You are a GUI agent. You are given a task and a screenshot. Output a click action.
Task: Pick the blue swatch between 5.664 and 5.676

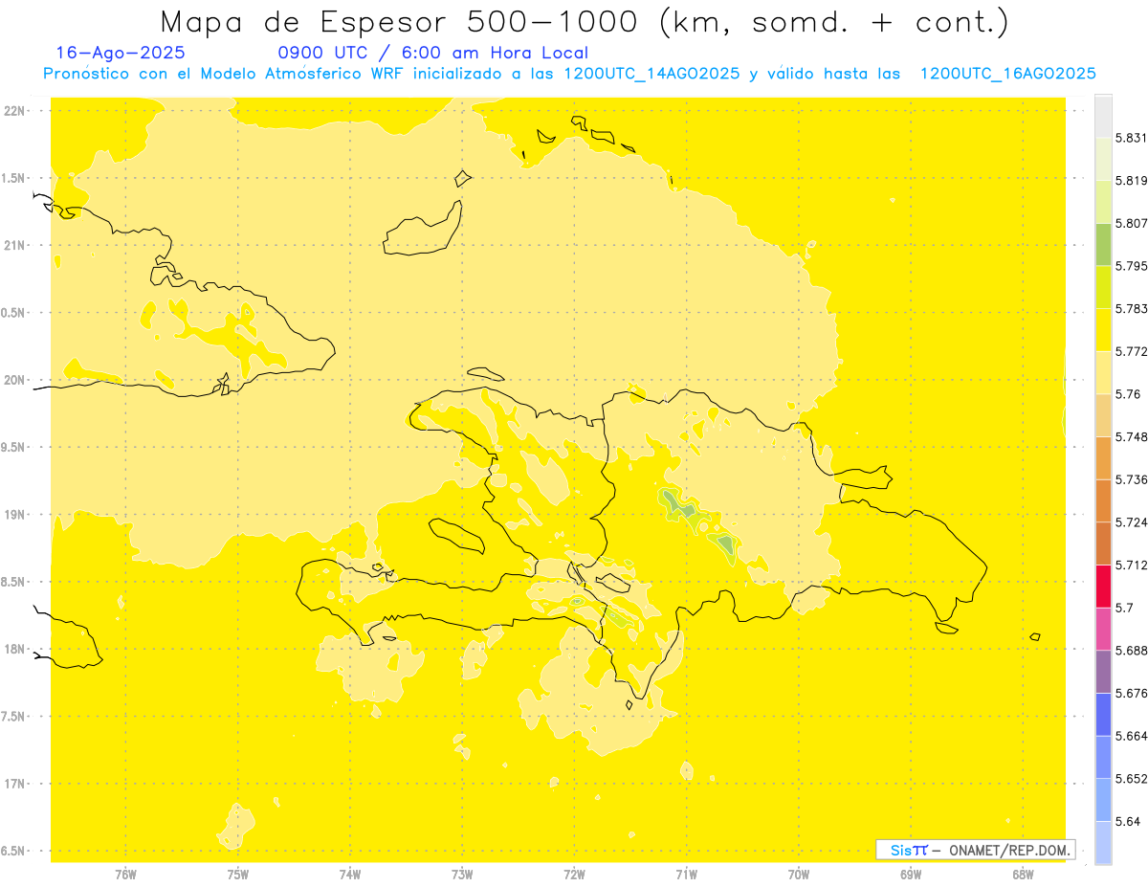point(1103,715)
